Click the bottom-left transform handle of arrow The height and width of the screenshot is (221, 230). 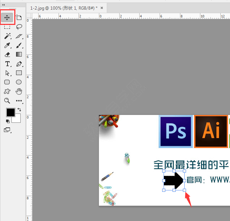[164, 190]
